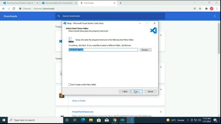Viewport: 221px width, 124px height.
Task: Open the weather widget on taskbar
Action: [175, 120]
